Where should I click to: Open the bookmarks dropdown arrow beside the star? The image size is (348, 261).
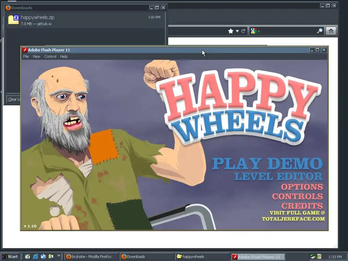coord(237,31)
